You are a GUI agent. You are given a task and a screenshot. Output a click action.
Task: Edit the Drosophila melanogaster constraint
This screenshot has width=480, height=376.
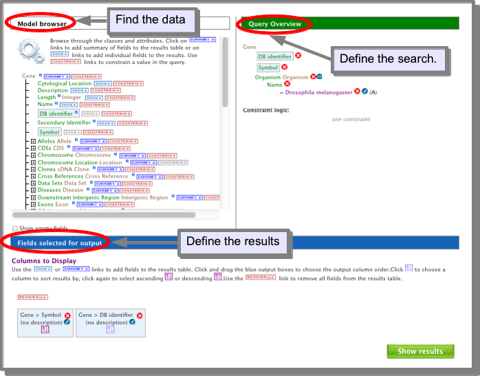tap(364, 91)
